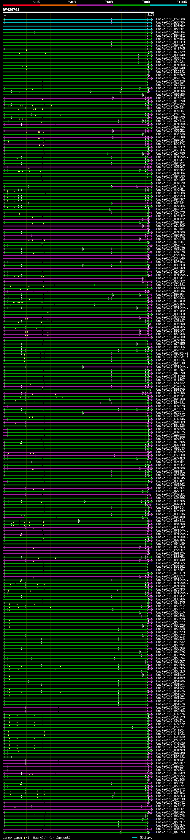Image resolution: width=190 pixels, height=840 pixels.
Task: Click the UniRef100_Q8L4C1 entry
Action: 170,481
